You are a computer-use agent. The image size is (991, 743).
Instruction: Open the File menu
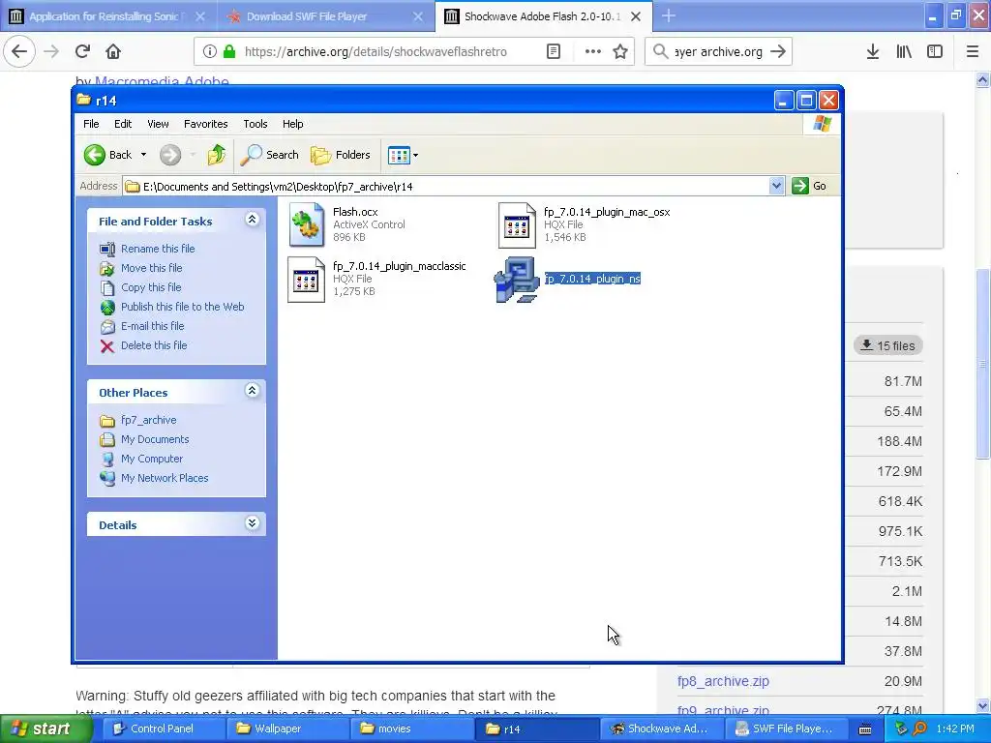pos(91,124)
